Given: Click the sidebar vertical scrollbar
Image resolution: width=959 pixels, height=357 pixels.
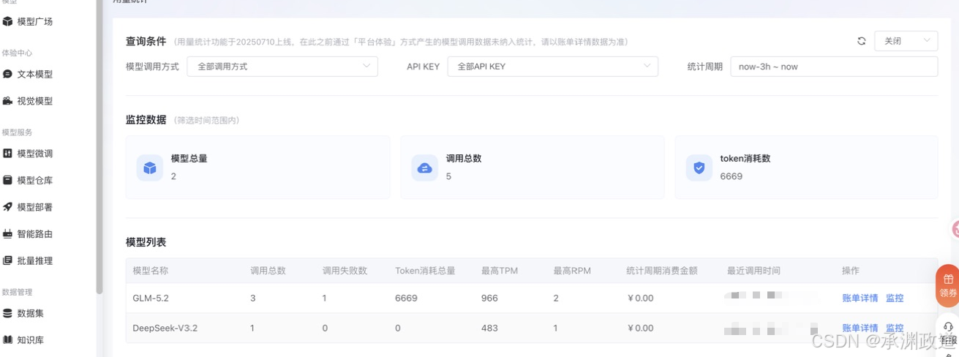Looking at the screenshot, I should point(99,146).
